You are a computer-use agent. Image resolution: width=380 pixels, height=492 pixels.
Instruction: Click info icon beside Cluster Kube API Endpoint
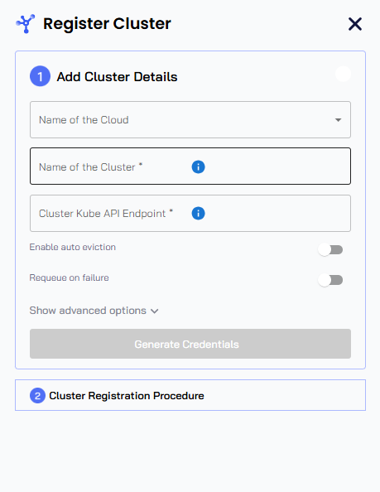[x=198, y=214]
